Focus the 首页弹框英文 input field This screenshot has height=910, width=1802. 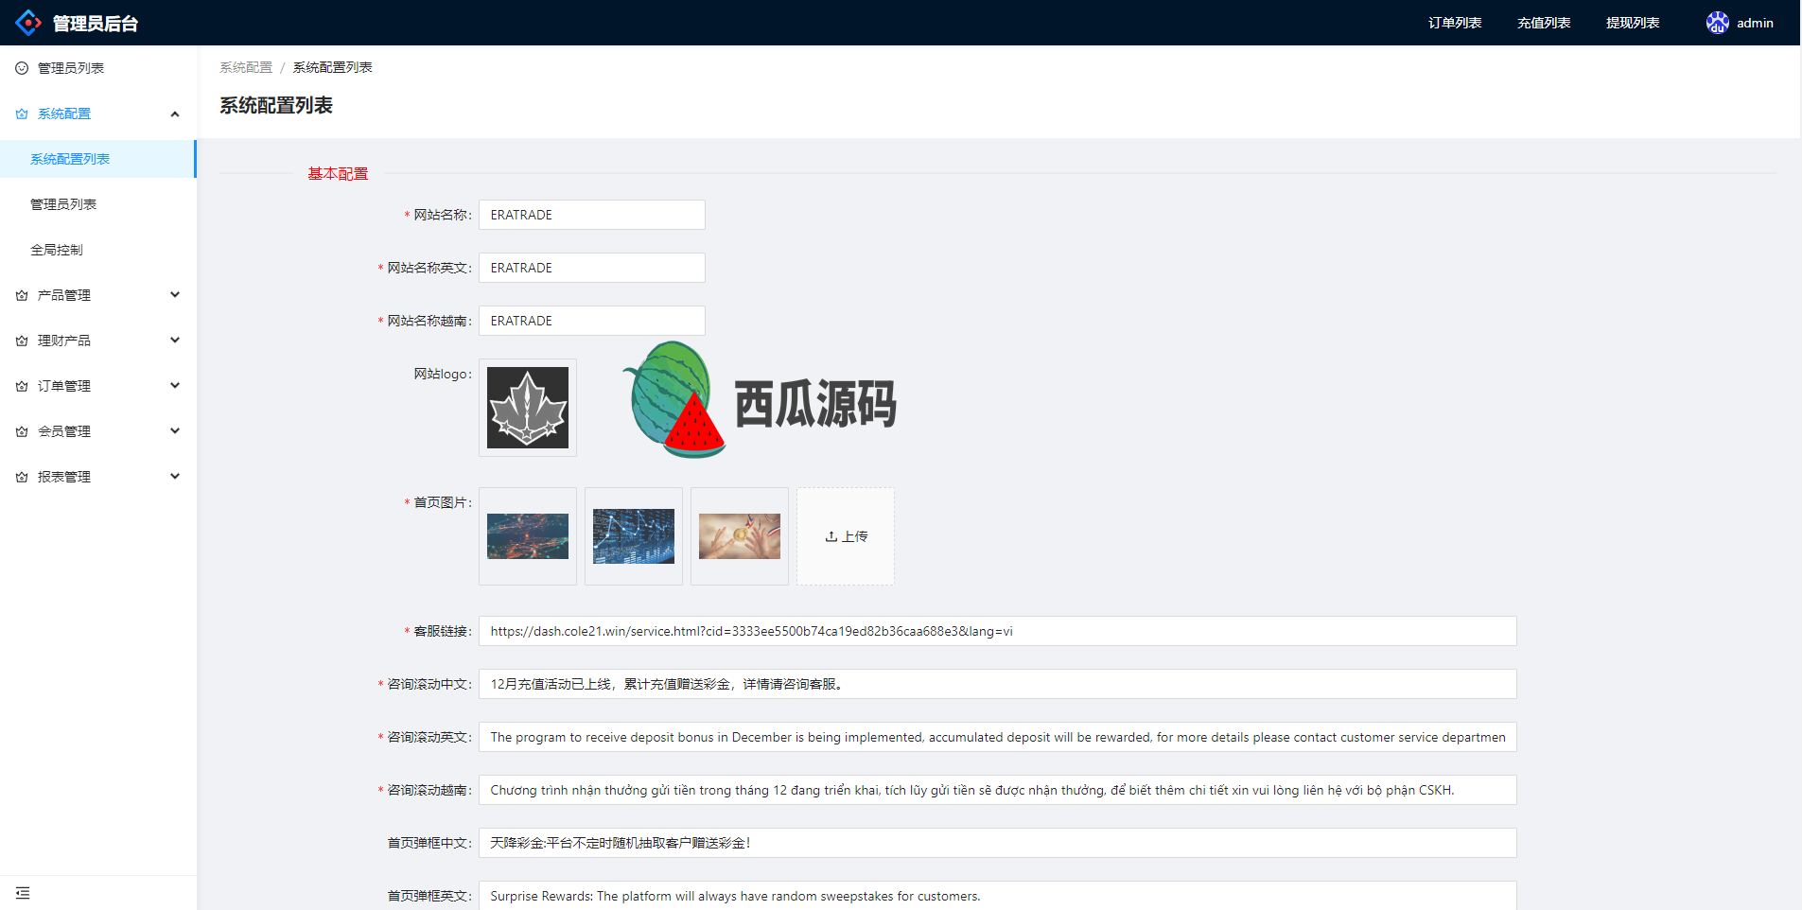coord(998,896)
